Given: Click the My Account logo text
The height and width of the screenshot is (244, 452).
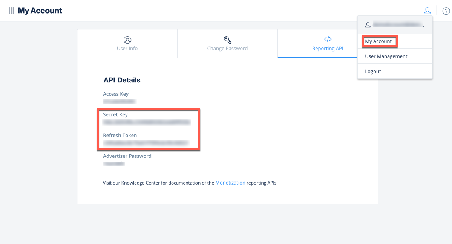Looking at the screenshot, I should tap(40, 10).
